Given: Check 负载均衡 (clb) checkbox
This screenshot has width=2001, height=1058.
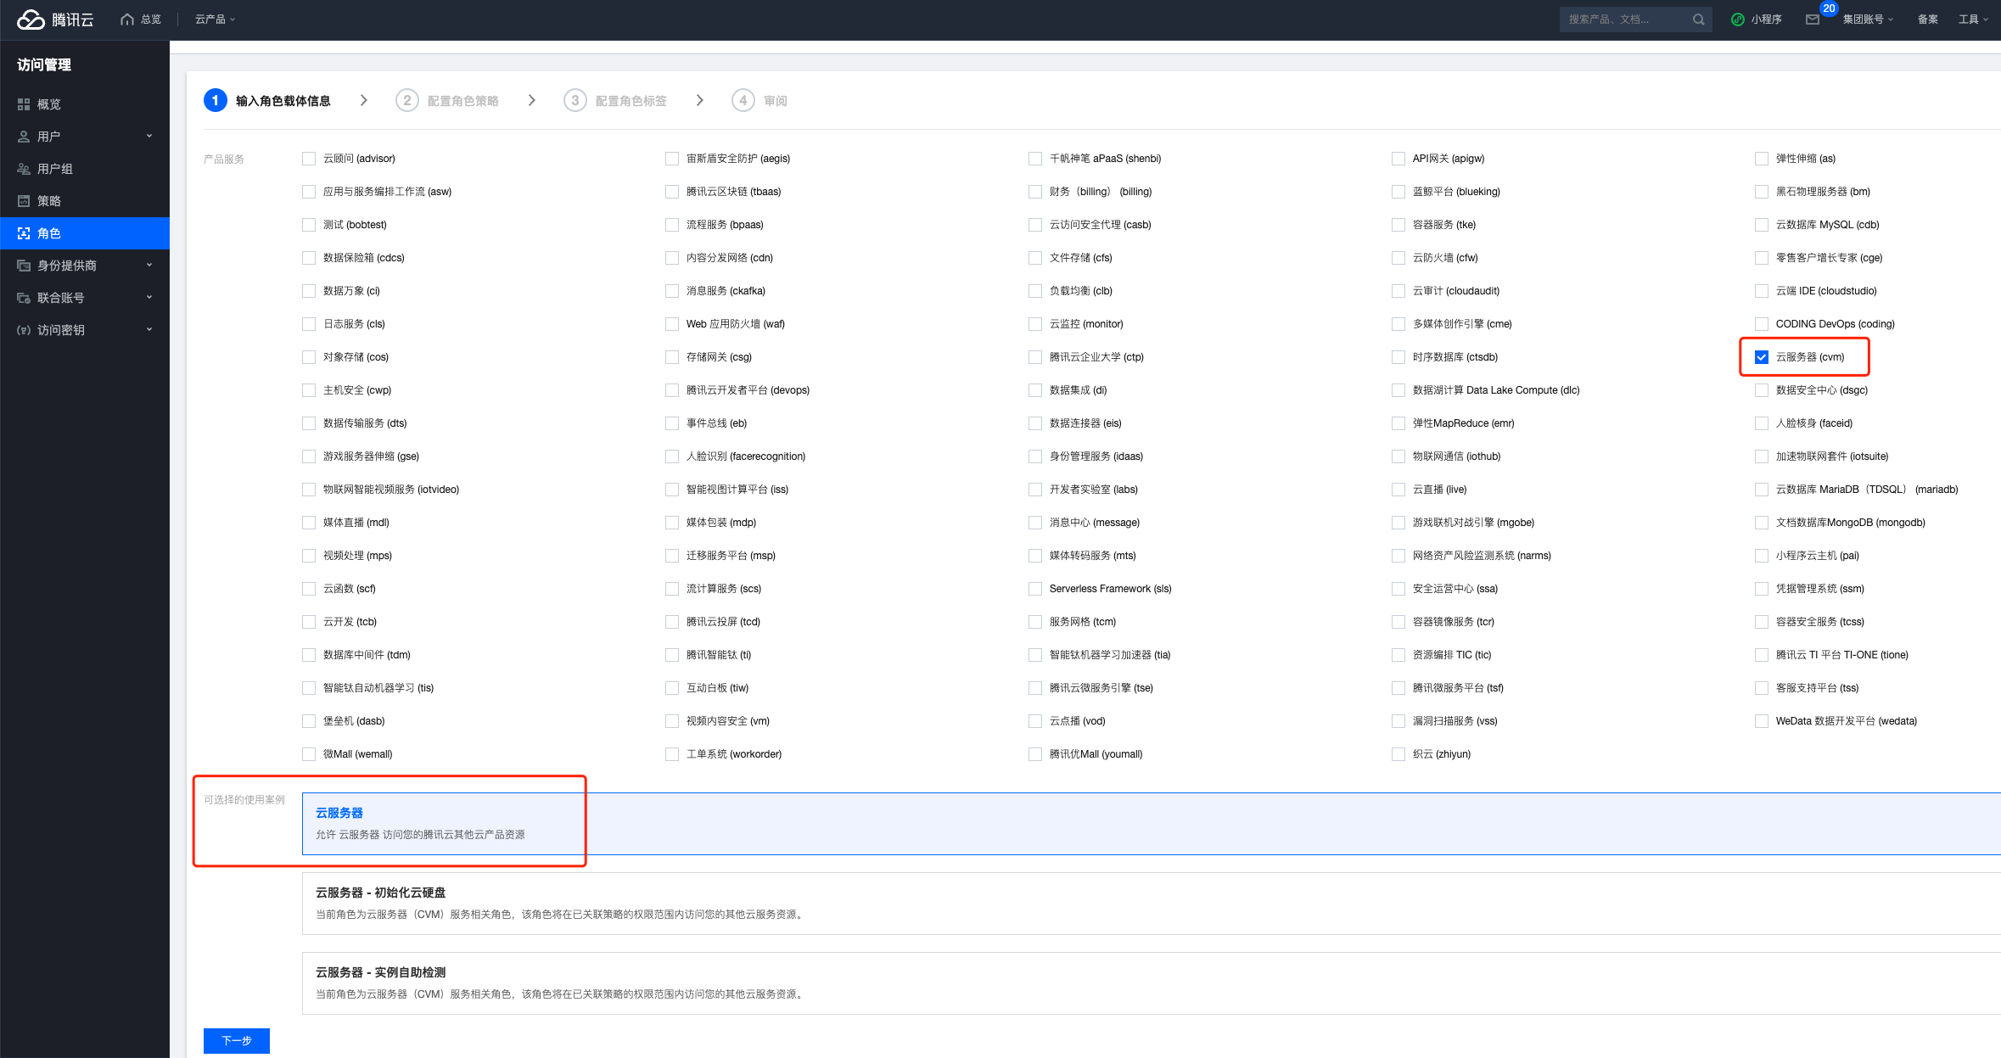Looking at the screenshot, I should pyautogui.click(x=1035, y=291).
